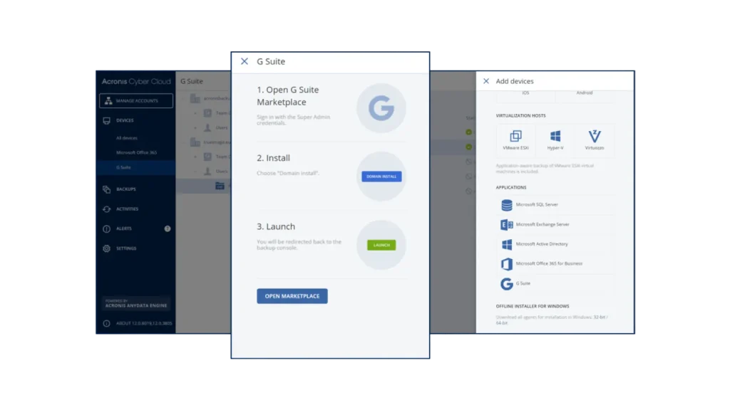Click the Manage Accounts hierarchy icon
The image size is (730, 410).
tap(108, 101)
